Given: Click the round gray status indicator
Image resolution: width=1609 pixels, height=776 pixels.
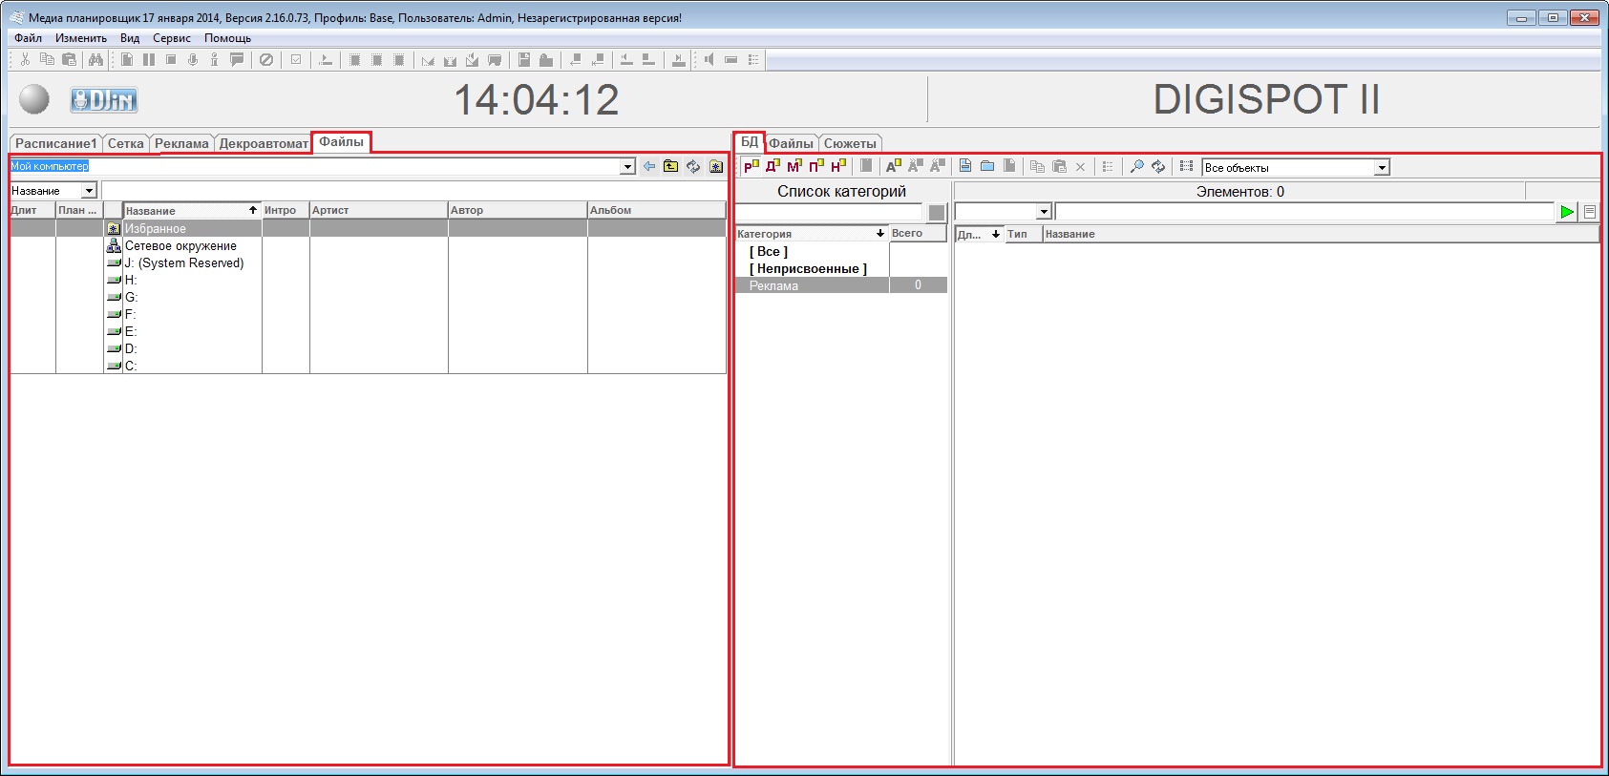Looking at the screenshot, I should (34, 99).
